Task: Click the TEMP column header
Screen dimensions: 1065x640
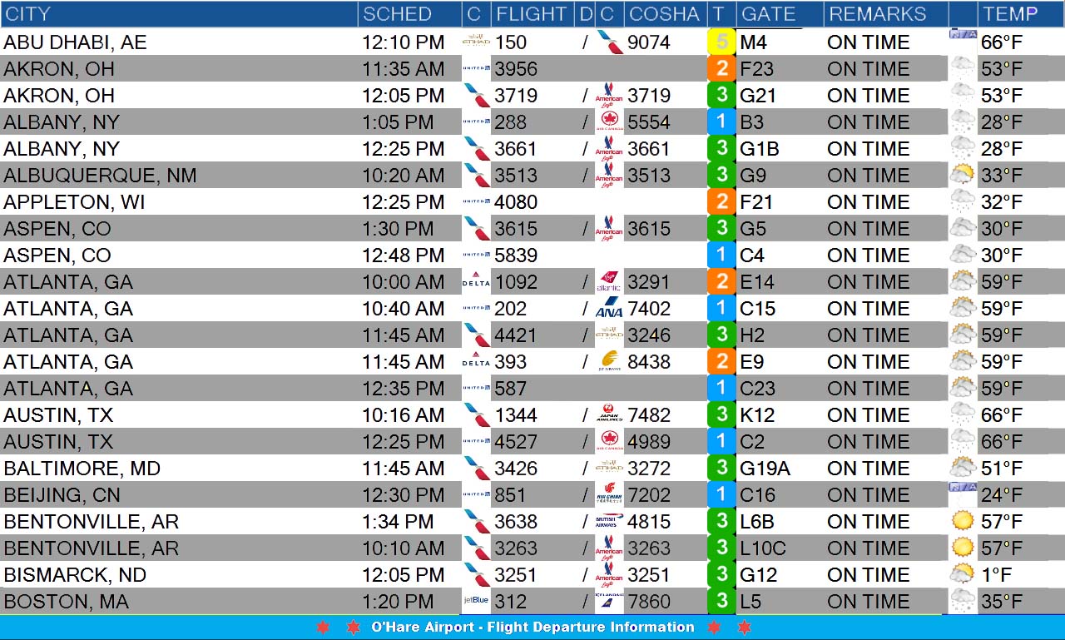Action: [1010, 14]
